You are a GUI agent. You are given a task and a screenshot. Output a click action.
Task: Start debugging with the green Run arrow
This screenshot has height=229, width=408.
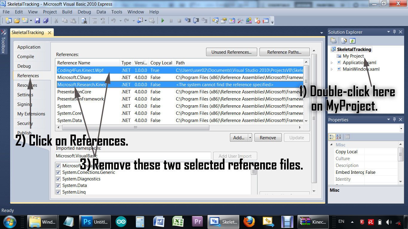[x=163, y=21]
